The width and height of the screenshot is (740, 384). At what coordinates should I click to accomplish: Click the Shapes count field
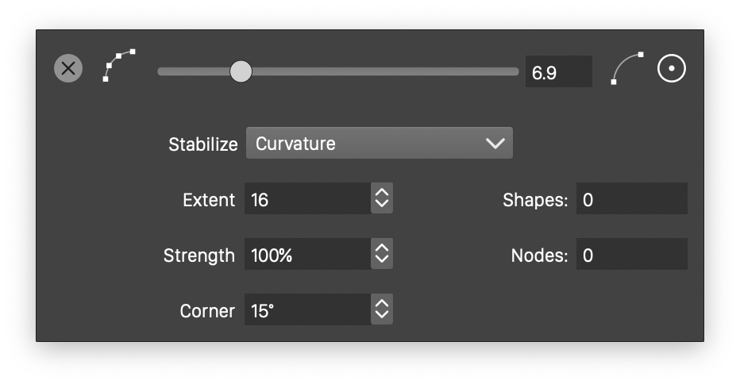[x=631, y=199]
